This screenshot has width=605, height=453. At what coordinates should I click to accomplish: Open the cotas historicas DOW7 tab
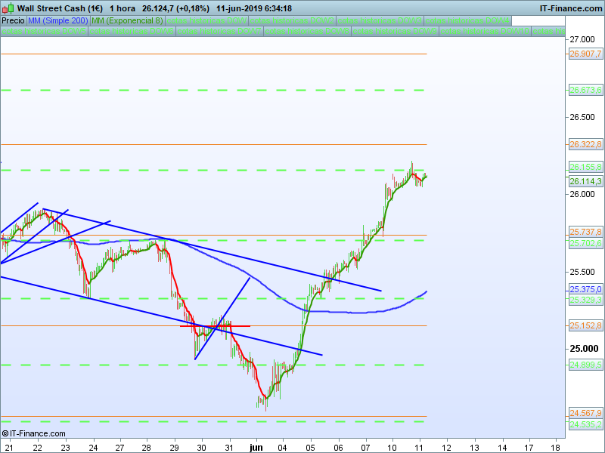pyautogui.click(x=219, y=31)
